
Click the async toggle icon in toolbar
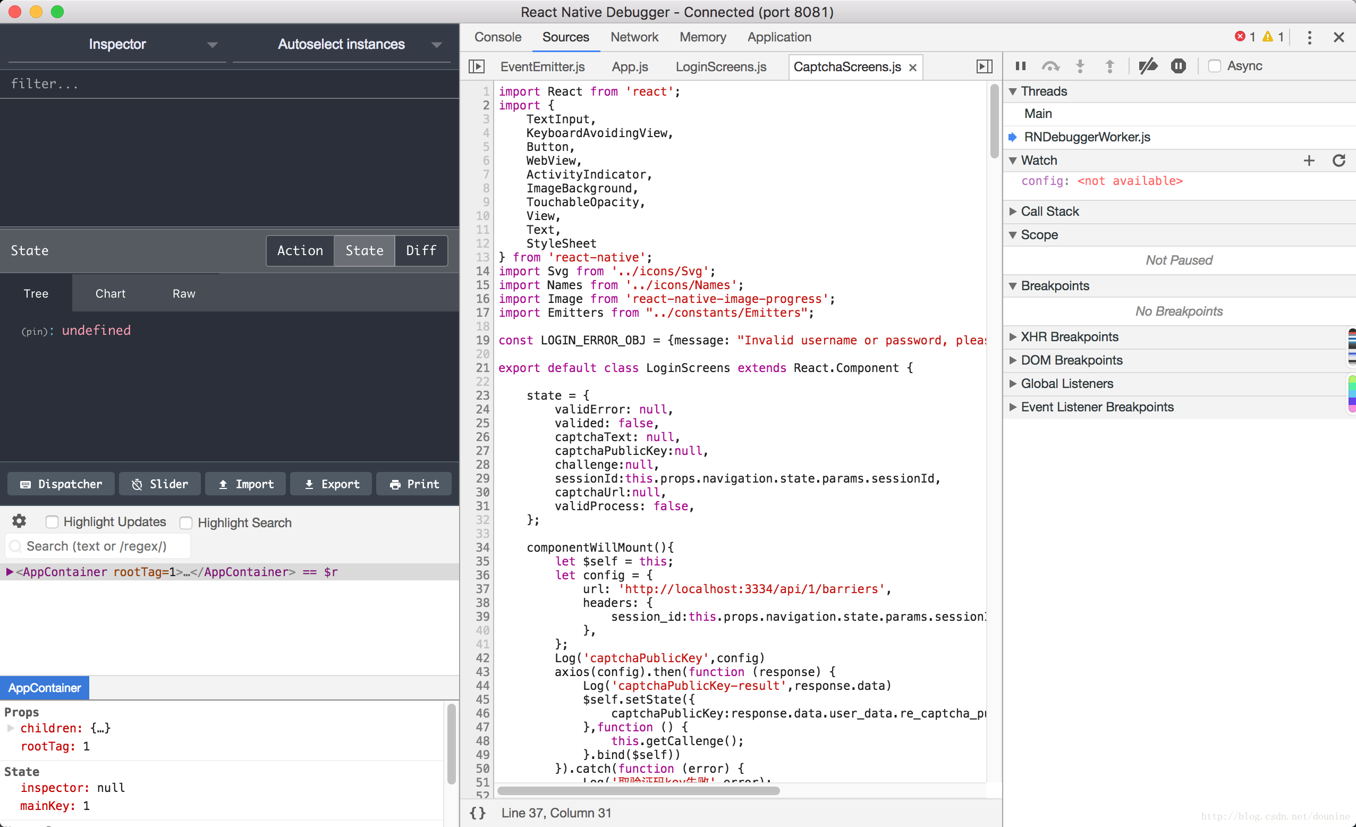[1214, 66]
